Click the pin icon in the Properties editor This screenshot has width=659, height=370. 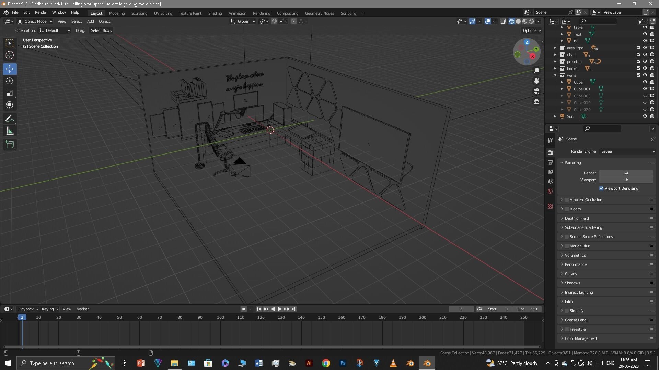[x=653, y=139]
